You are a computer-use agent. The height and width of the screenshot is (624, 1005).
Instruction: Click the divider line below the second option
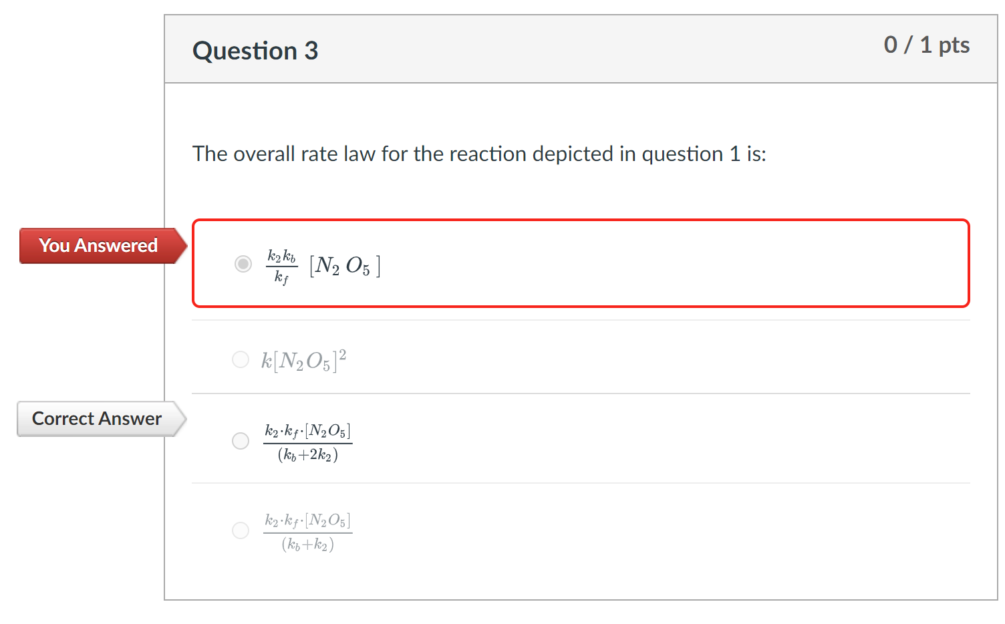[x=580, y=395]
